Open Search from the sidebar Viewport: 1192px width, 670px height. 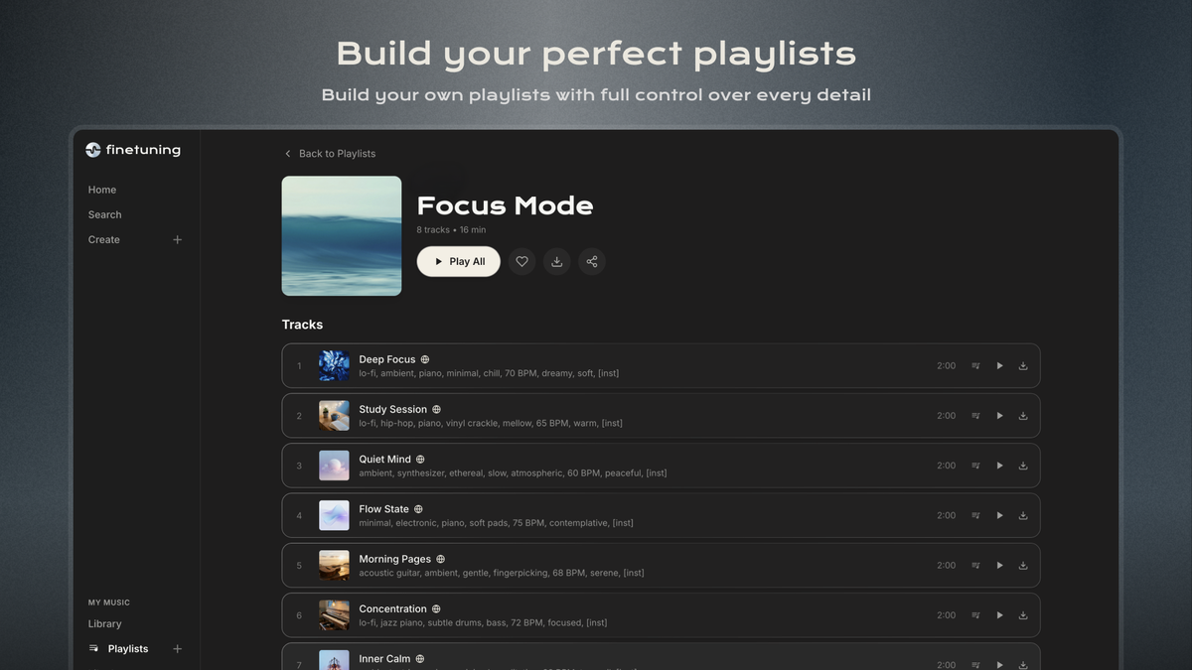(104, 214)
